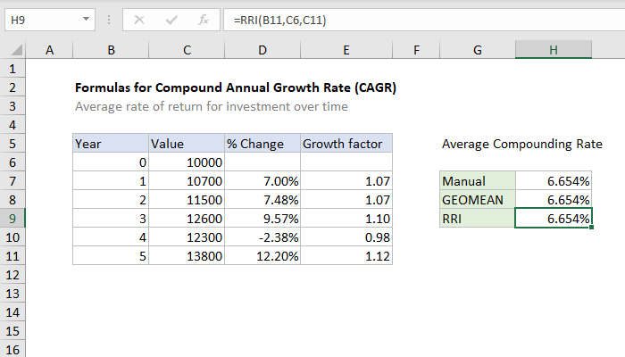
Task: Select cell with value 11500
Action: tap(187, 200)
